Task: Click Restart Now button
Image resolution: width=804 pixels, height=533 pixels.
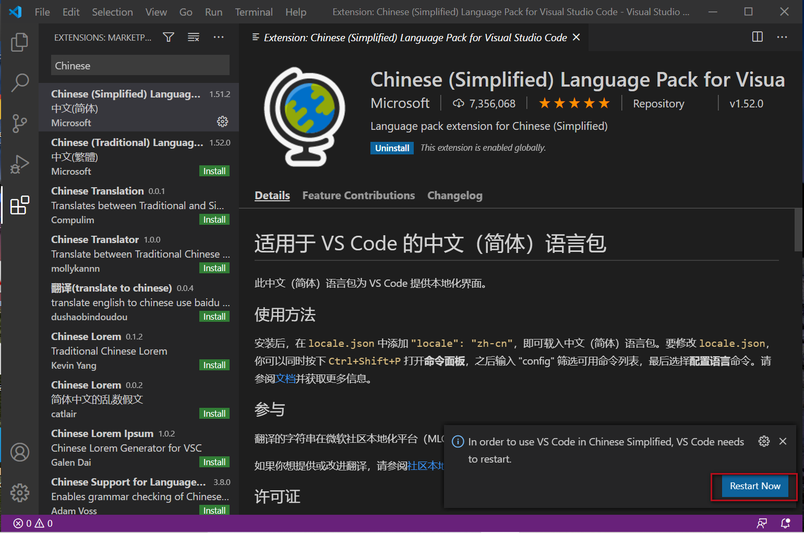Action: (755, 486)
